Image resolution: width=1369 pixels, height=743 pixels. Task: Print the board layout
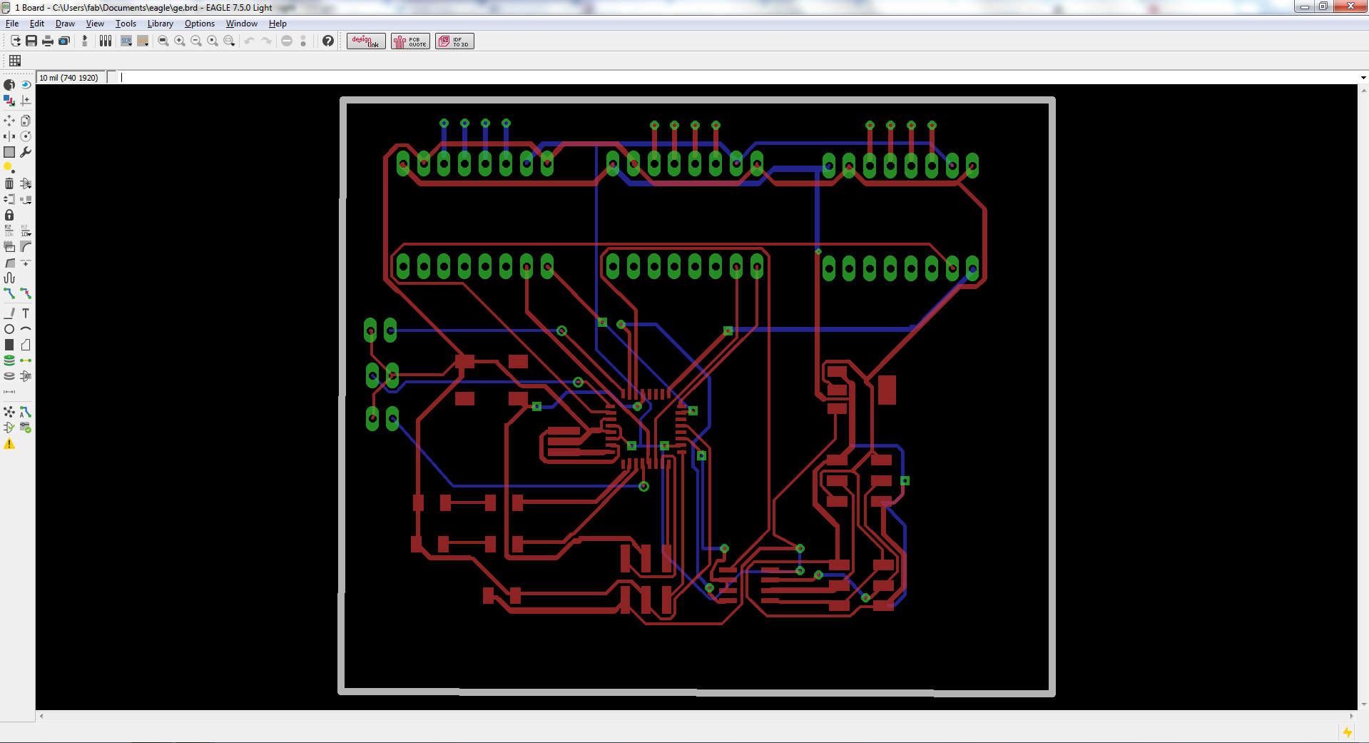point(48,41)
